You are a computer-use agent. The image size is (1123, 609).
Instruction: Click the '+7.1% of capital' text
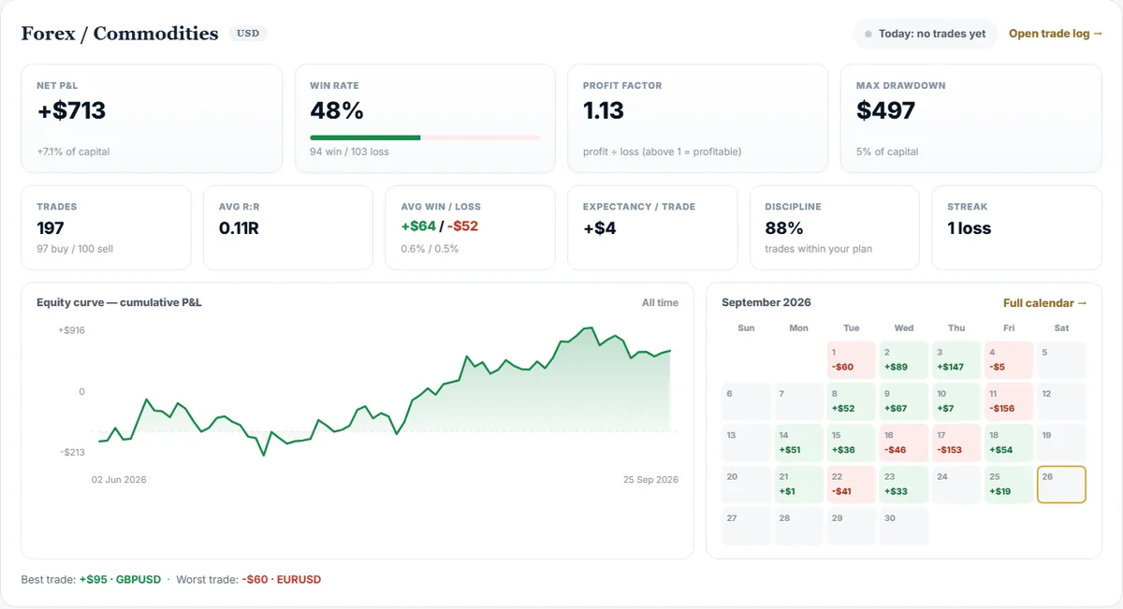point(73,152)
